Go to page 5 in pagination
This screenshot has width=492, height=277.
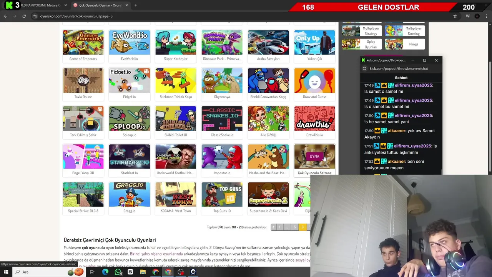(x=295, y=227)
